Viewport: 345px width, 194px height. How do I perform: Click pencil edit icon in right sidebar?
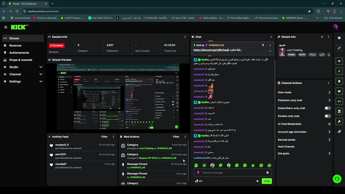[x=339, y=48]
